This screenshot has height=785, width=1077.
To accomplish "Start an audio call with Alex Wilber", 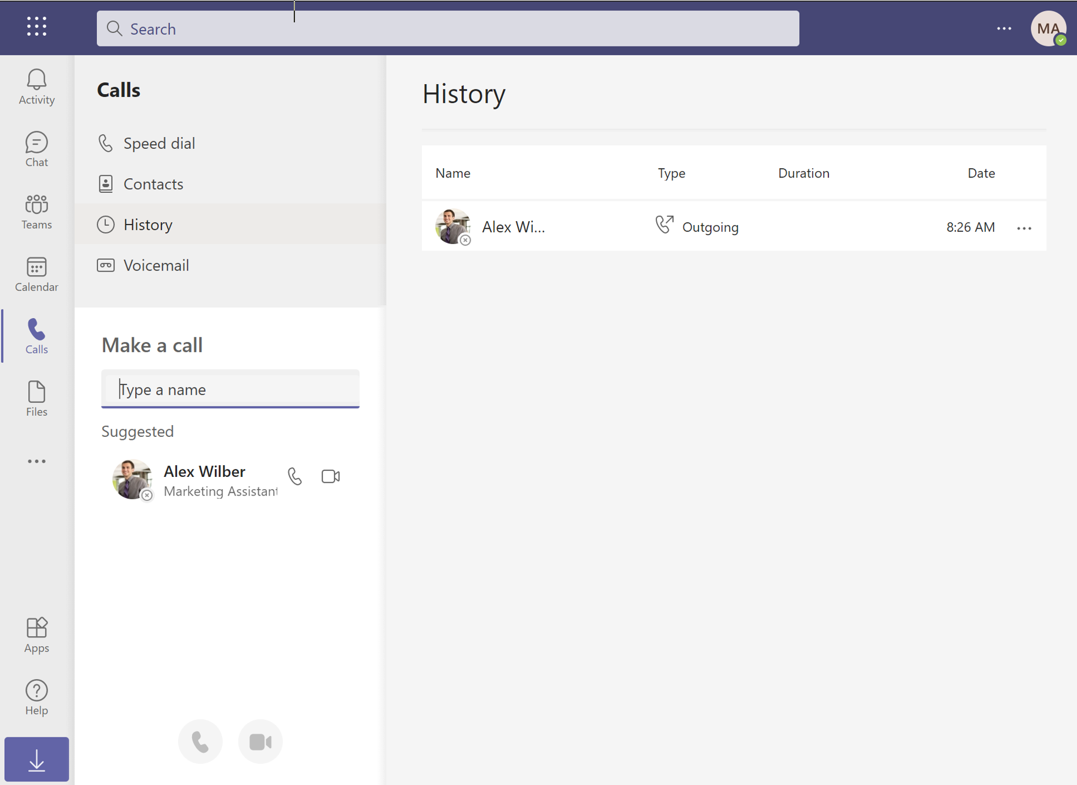I will tap(294, 476).
